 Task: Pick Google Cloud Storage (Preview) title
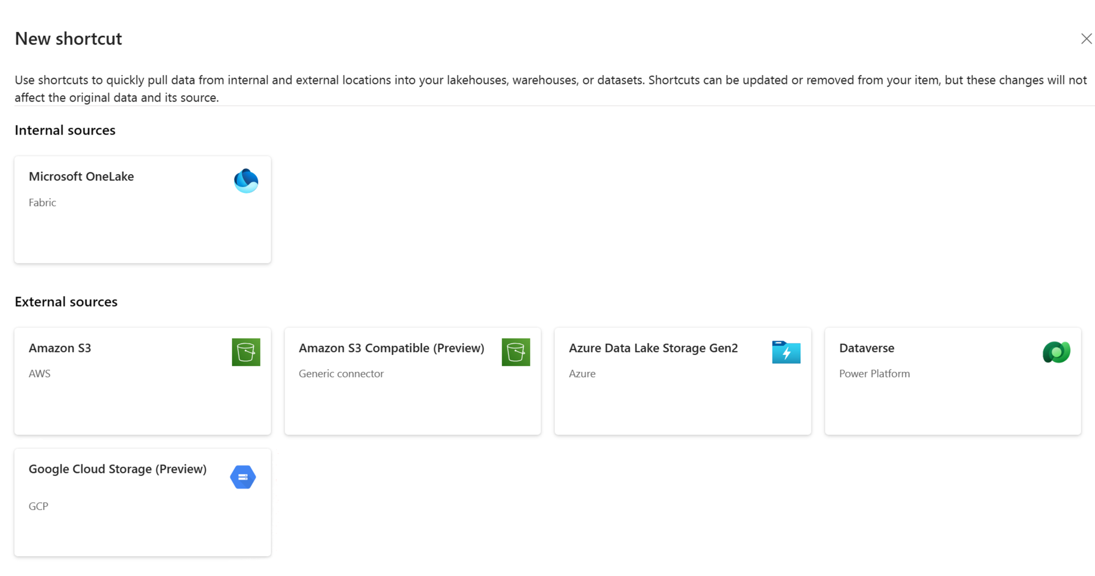[118, 469]
